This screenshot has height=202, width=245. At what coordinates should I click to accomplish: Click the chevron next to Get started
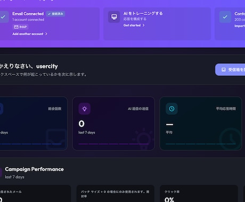[x=143, y=26]
